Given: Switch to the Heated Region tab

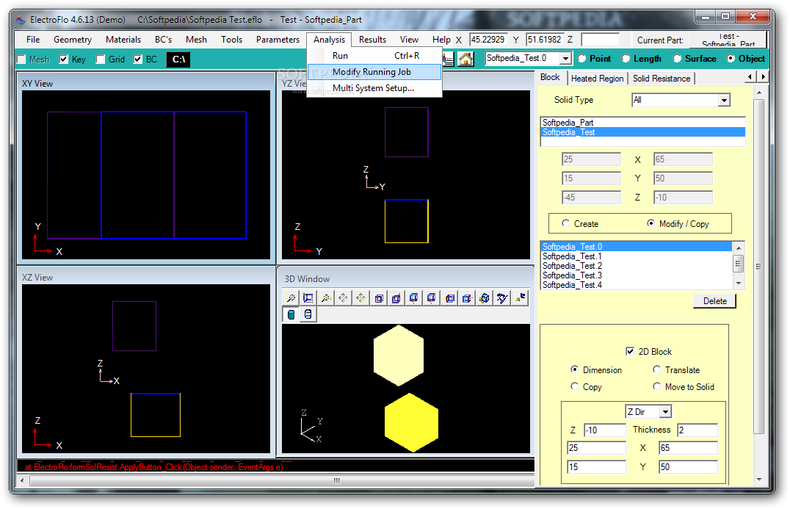Looking at the screenshot, I should coord(597,79).
